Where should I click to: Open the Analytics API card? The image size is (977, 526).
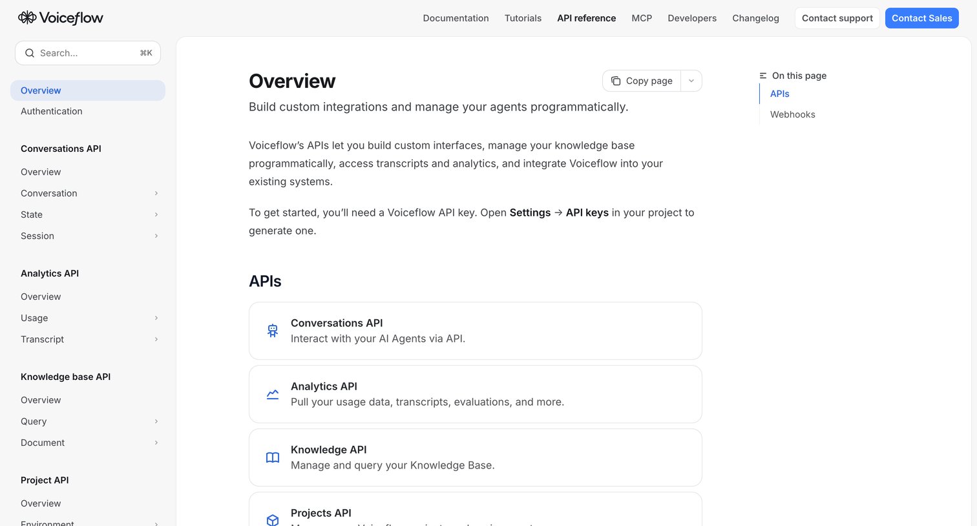[476, 394]
